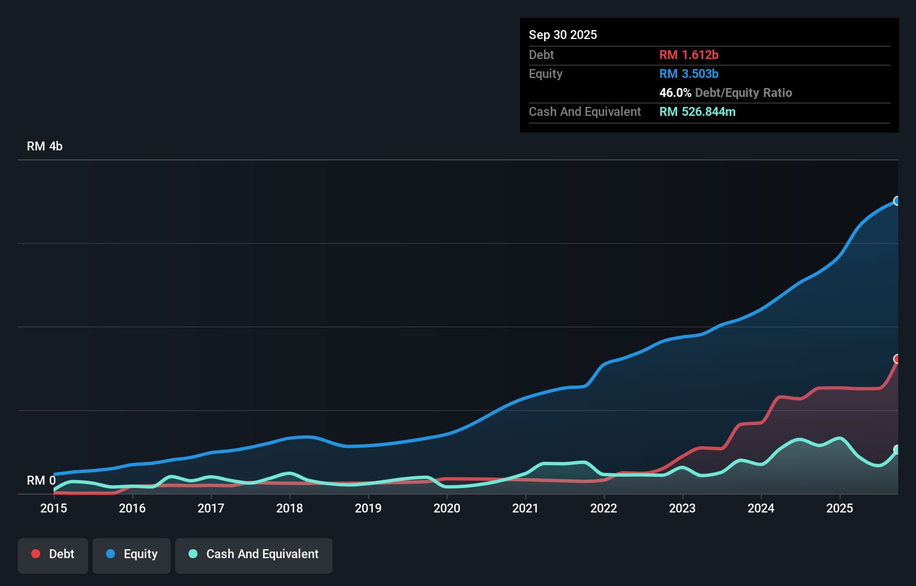Select the 2020 year label on the axis
This screenshot has width=916, height=586.
point(447,508)
